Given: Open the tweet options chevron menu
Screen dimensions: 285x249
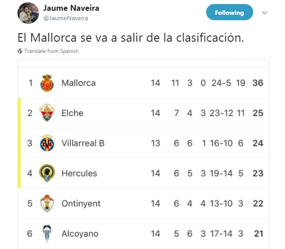Looking at the screenshot, I should 264,13.
